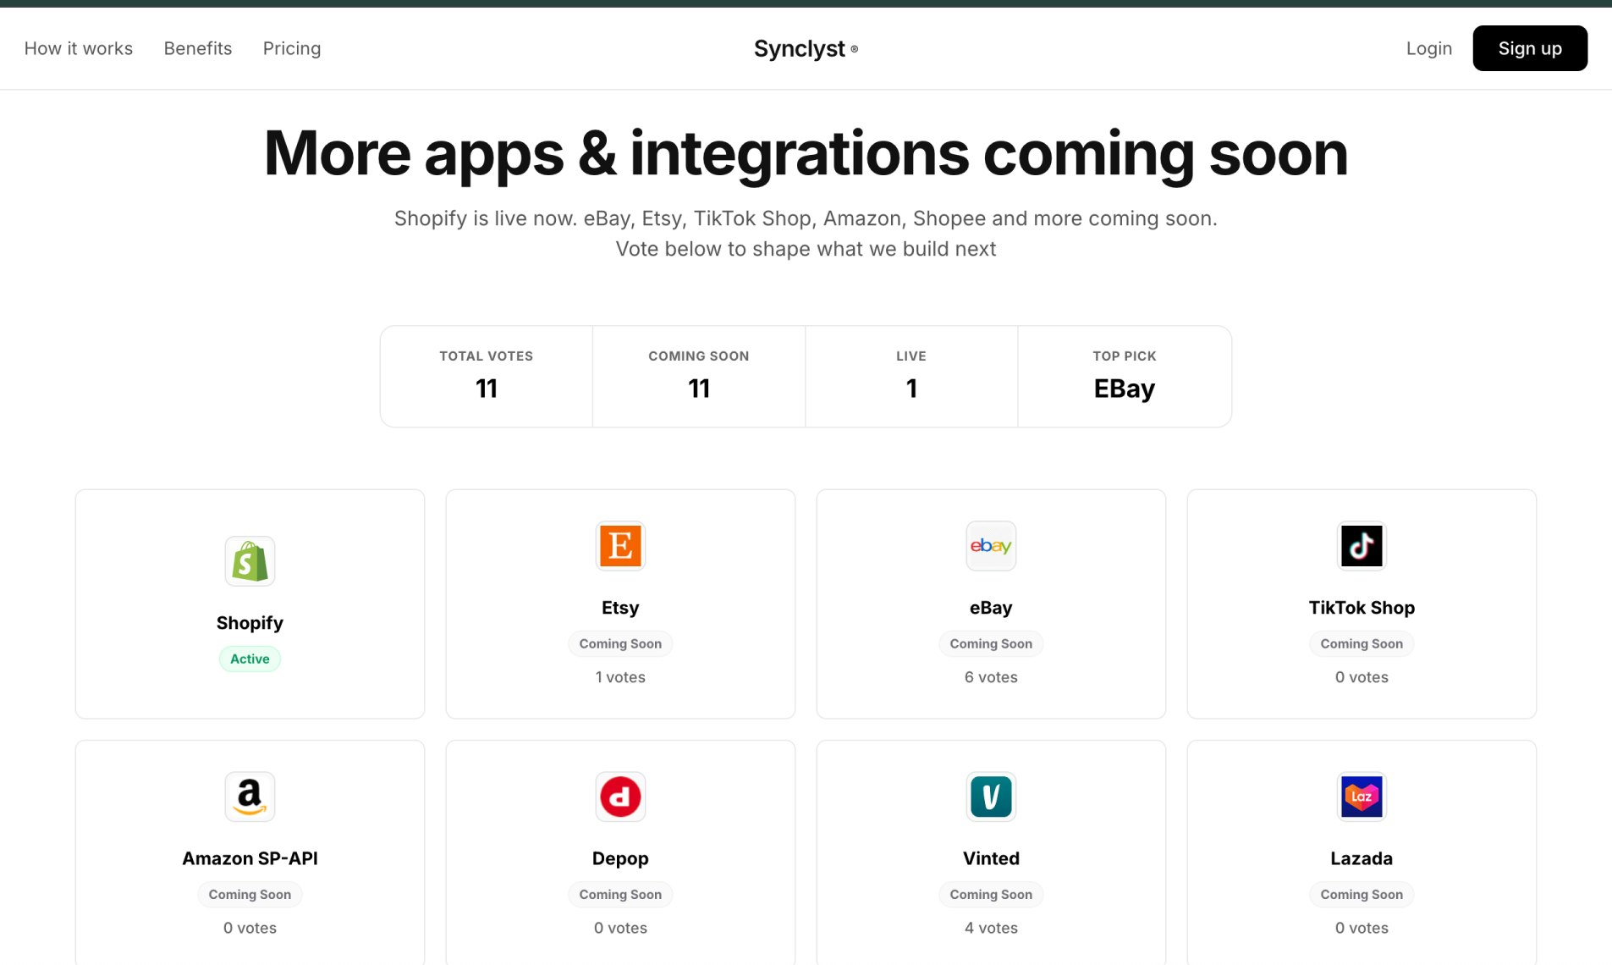The image size is (1612, 965).
Task: Click the Live stat value 1
Action: [x=911, y=389]
